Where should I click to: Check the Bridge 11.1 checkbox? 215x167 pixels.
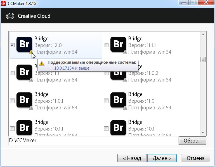coord(12,73)
